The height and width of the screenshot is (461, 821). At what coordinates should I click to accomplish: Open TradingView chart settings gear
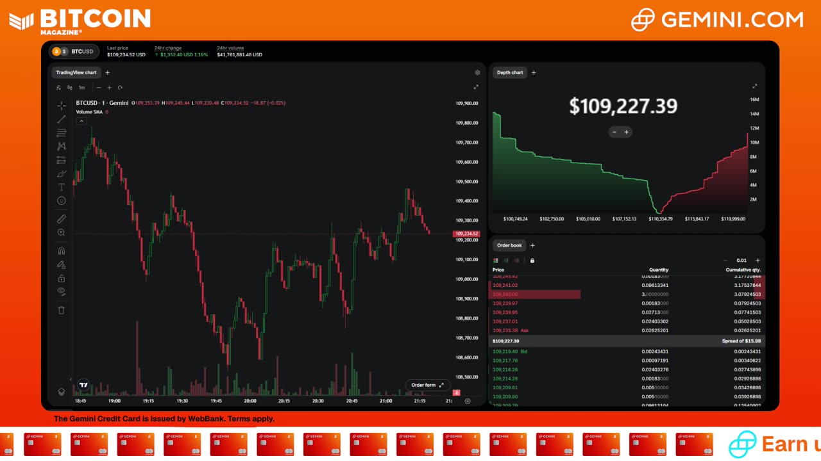pyautogui.click(x=477, y=73)
